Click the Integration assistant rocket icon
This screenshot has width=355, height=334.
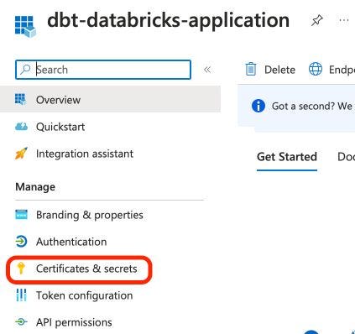21,154
